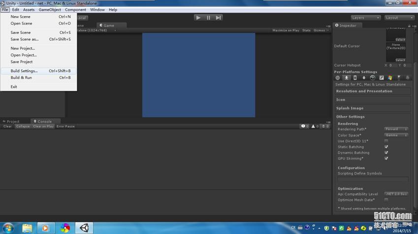Click the Inspector lock icon
Image resolution: width=418 pixels, height=234 pixels.
coord(409,26)
